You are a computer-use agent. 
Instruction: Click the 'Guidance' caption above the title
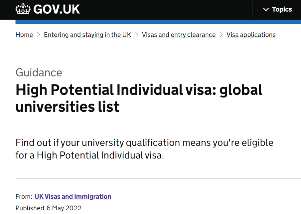pos(39,72)
